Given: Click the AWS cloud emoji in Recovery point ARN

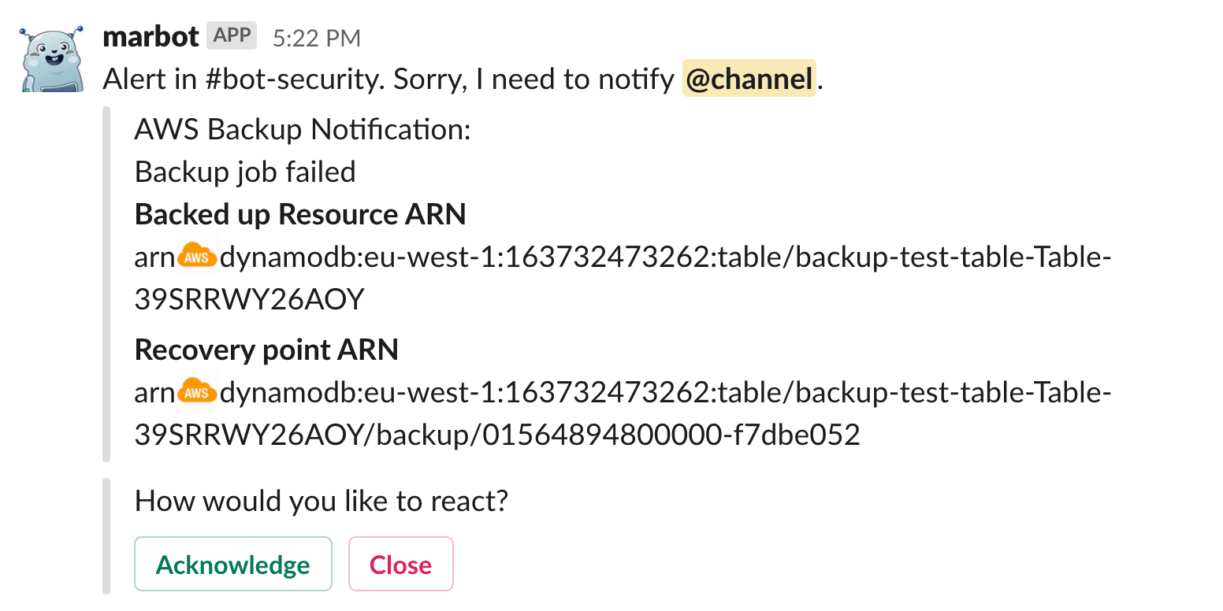Looking at the screenshot, I should (196, 392).
